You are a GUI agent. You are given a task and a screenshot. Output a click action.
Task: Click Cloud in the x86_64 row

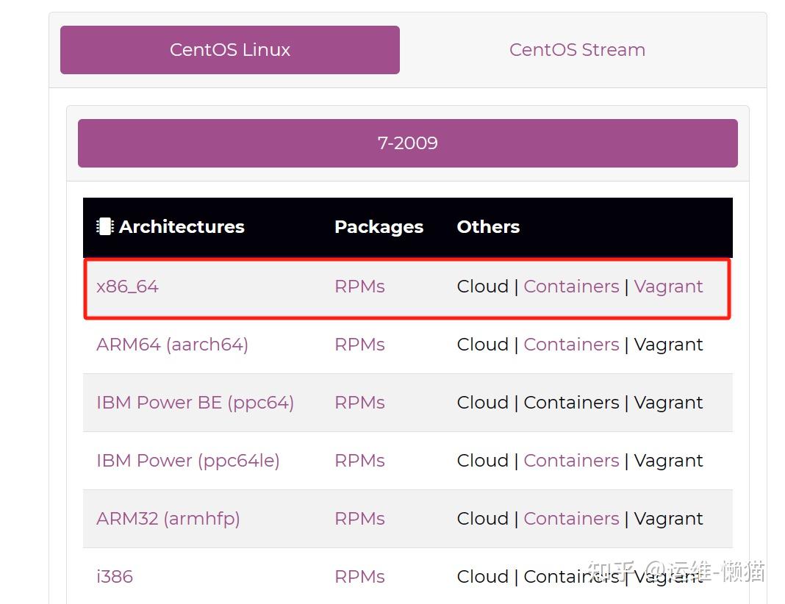483,287
